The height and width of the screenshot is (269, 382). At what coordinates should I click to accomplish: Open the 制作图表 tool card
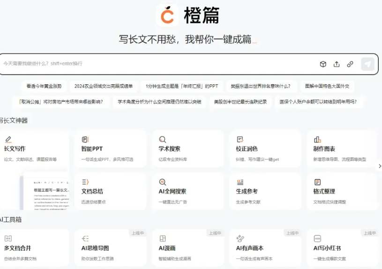pyautogui.click(x=342, y=149)
